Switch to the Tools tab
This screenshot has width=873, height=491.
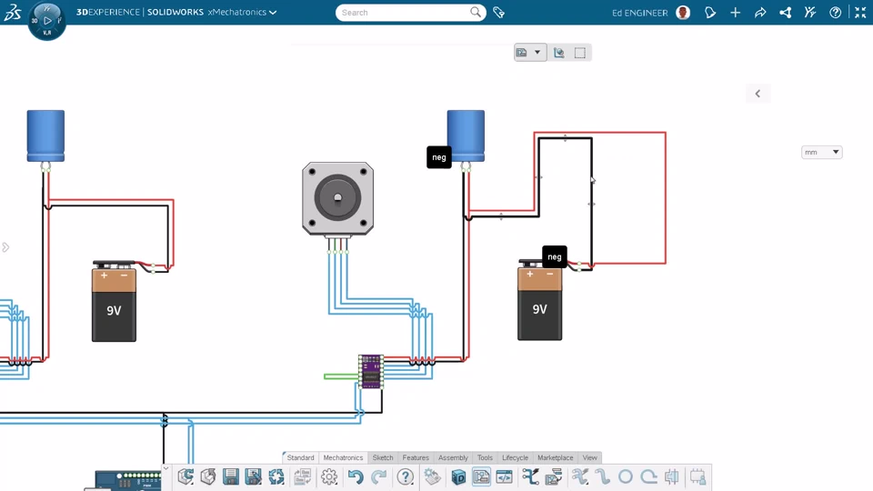coord(485,457)
